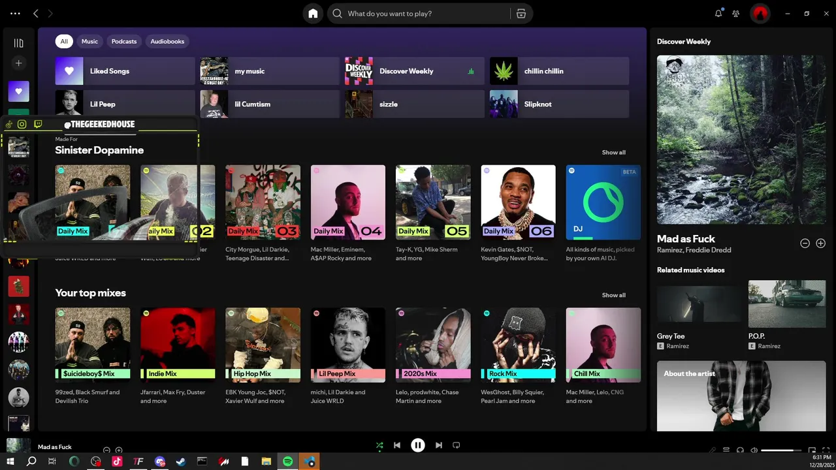Viewport: 836px width, 470px height.
Task: Open the Lil Peep shortcut tile
Action: coord(125,104)
